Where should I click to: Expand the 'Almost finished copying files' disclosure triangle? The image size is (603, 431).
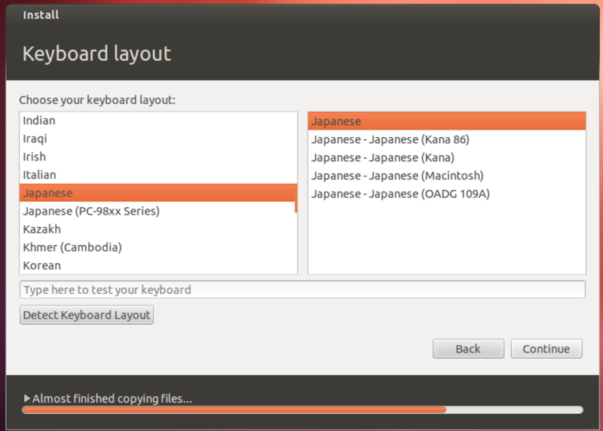26,399
